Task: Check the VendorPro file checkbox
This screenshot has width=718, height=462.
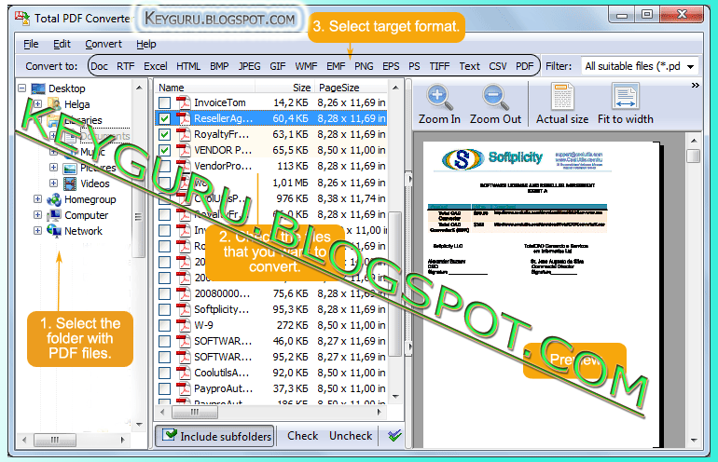Action: [x=164, y=166]
